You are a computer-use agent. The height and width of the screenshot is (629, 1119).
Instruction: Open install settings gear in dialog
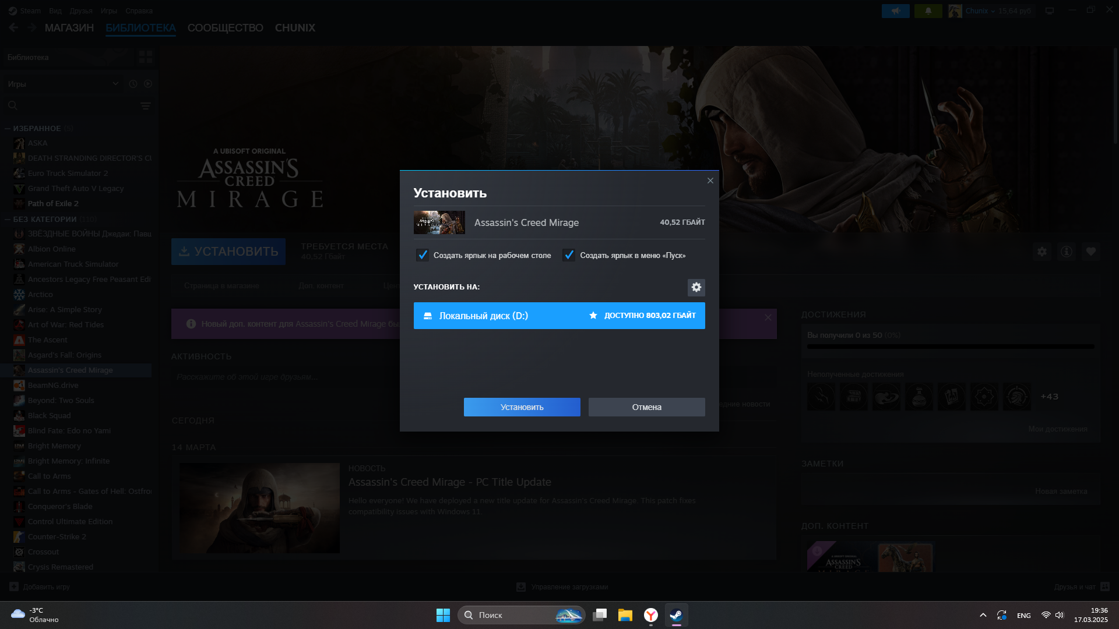[x=696, y=287]
